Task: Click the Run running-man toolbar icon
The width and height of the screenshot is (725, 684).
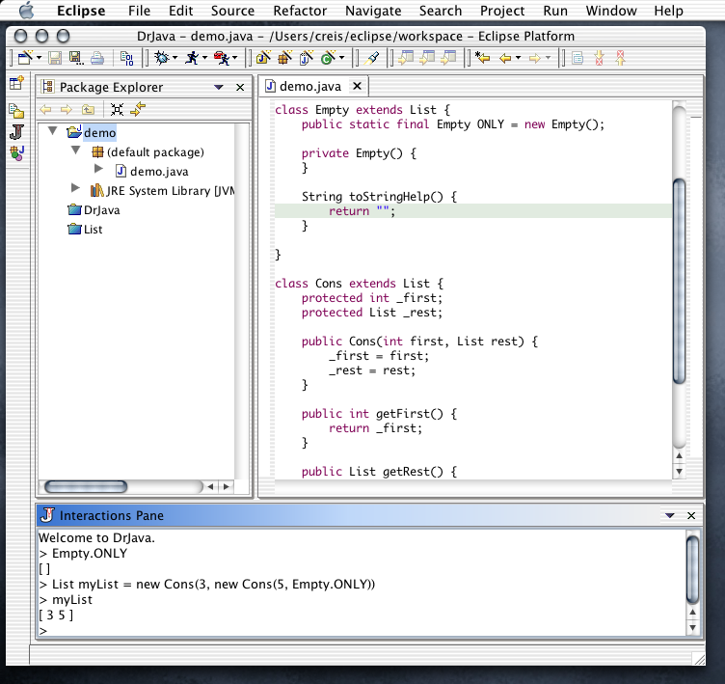Action: (192, 58)
